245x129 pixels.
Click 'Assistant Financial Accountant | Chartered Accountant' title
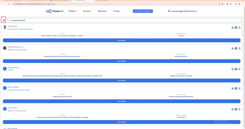(62, 57)
